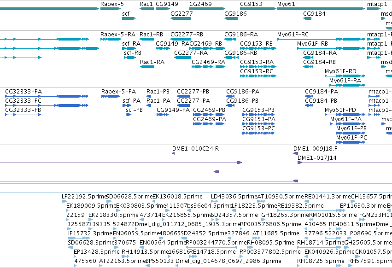Viewport: 392px width, 268px height.
Task: Click the CG9149-PA protein label
Action: point(173,110)
